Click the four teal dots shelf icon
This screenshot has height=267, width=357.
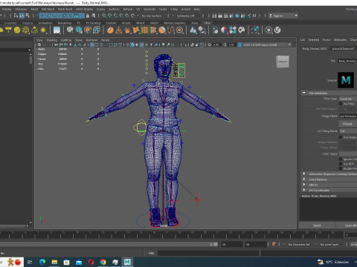point(233,30)
